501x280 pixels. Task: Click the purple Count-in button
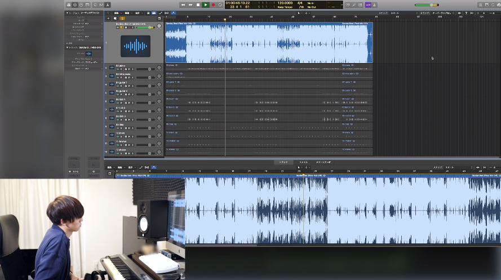pyautogui.click(x=368, y=5)
